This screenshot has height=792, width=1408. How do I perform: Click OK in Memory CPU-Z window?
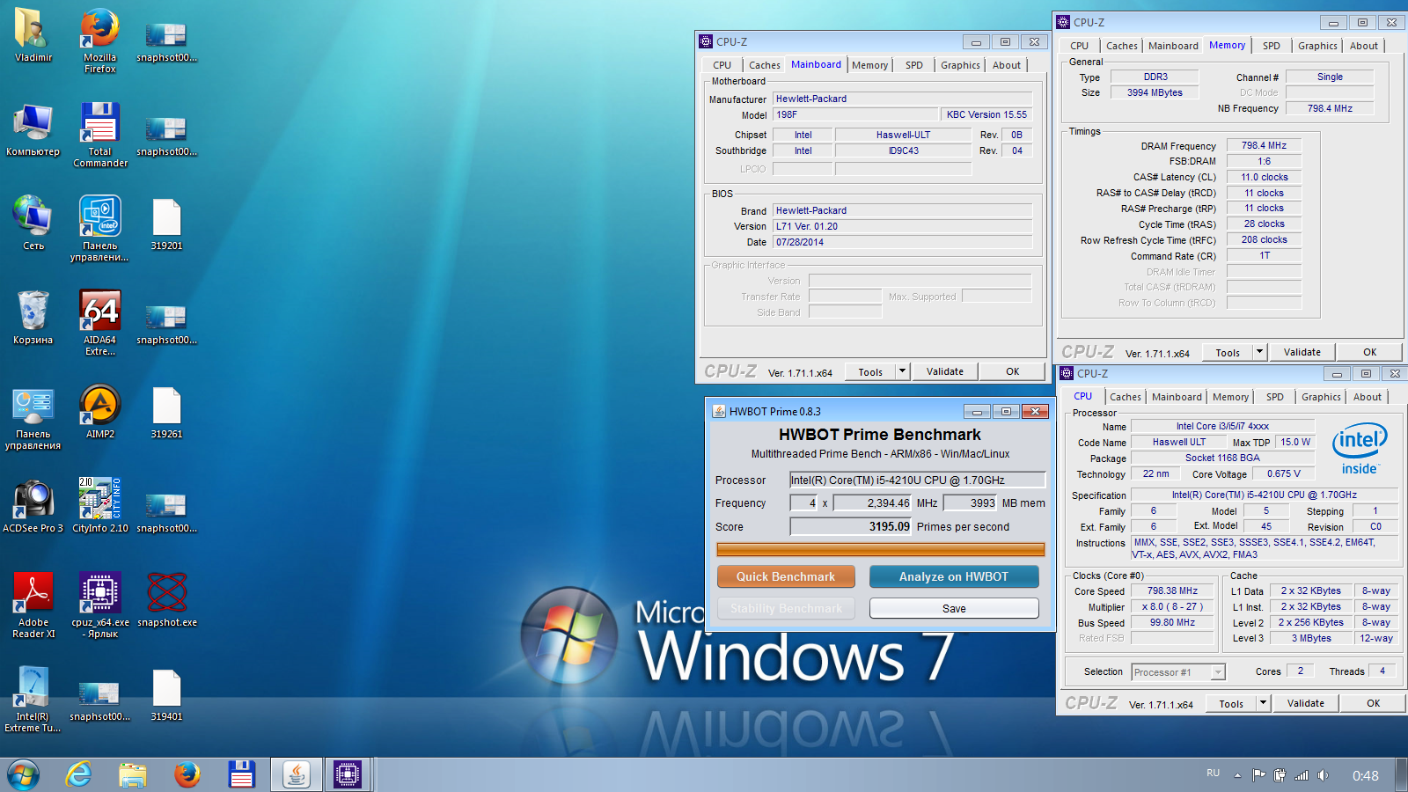coord(1370,352)
